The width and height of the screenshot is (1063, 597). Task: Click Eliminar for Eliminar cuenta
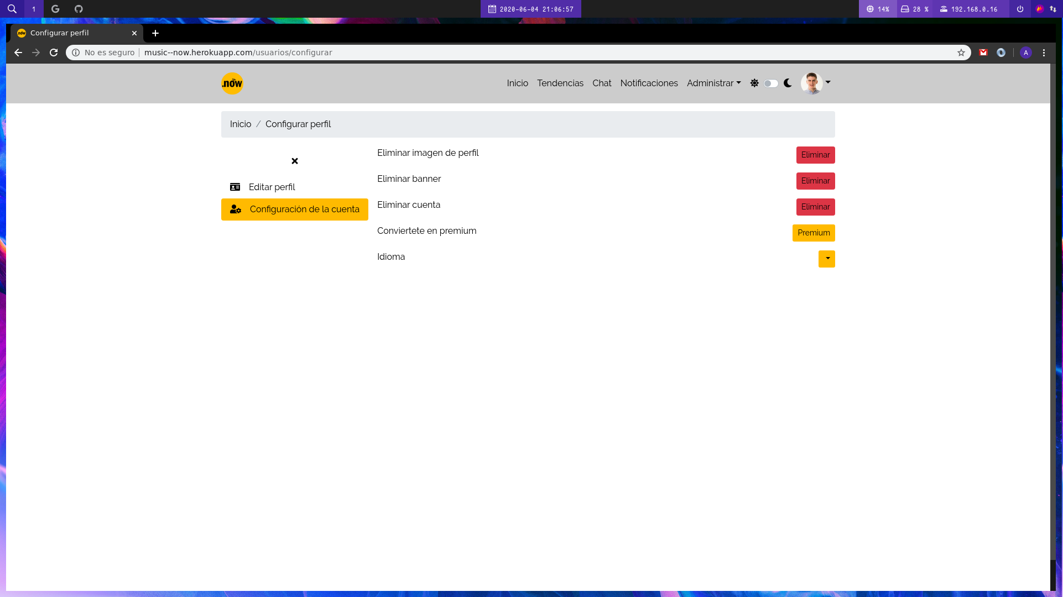pos(816,207)
